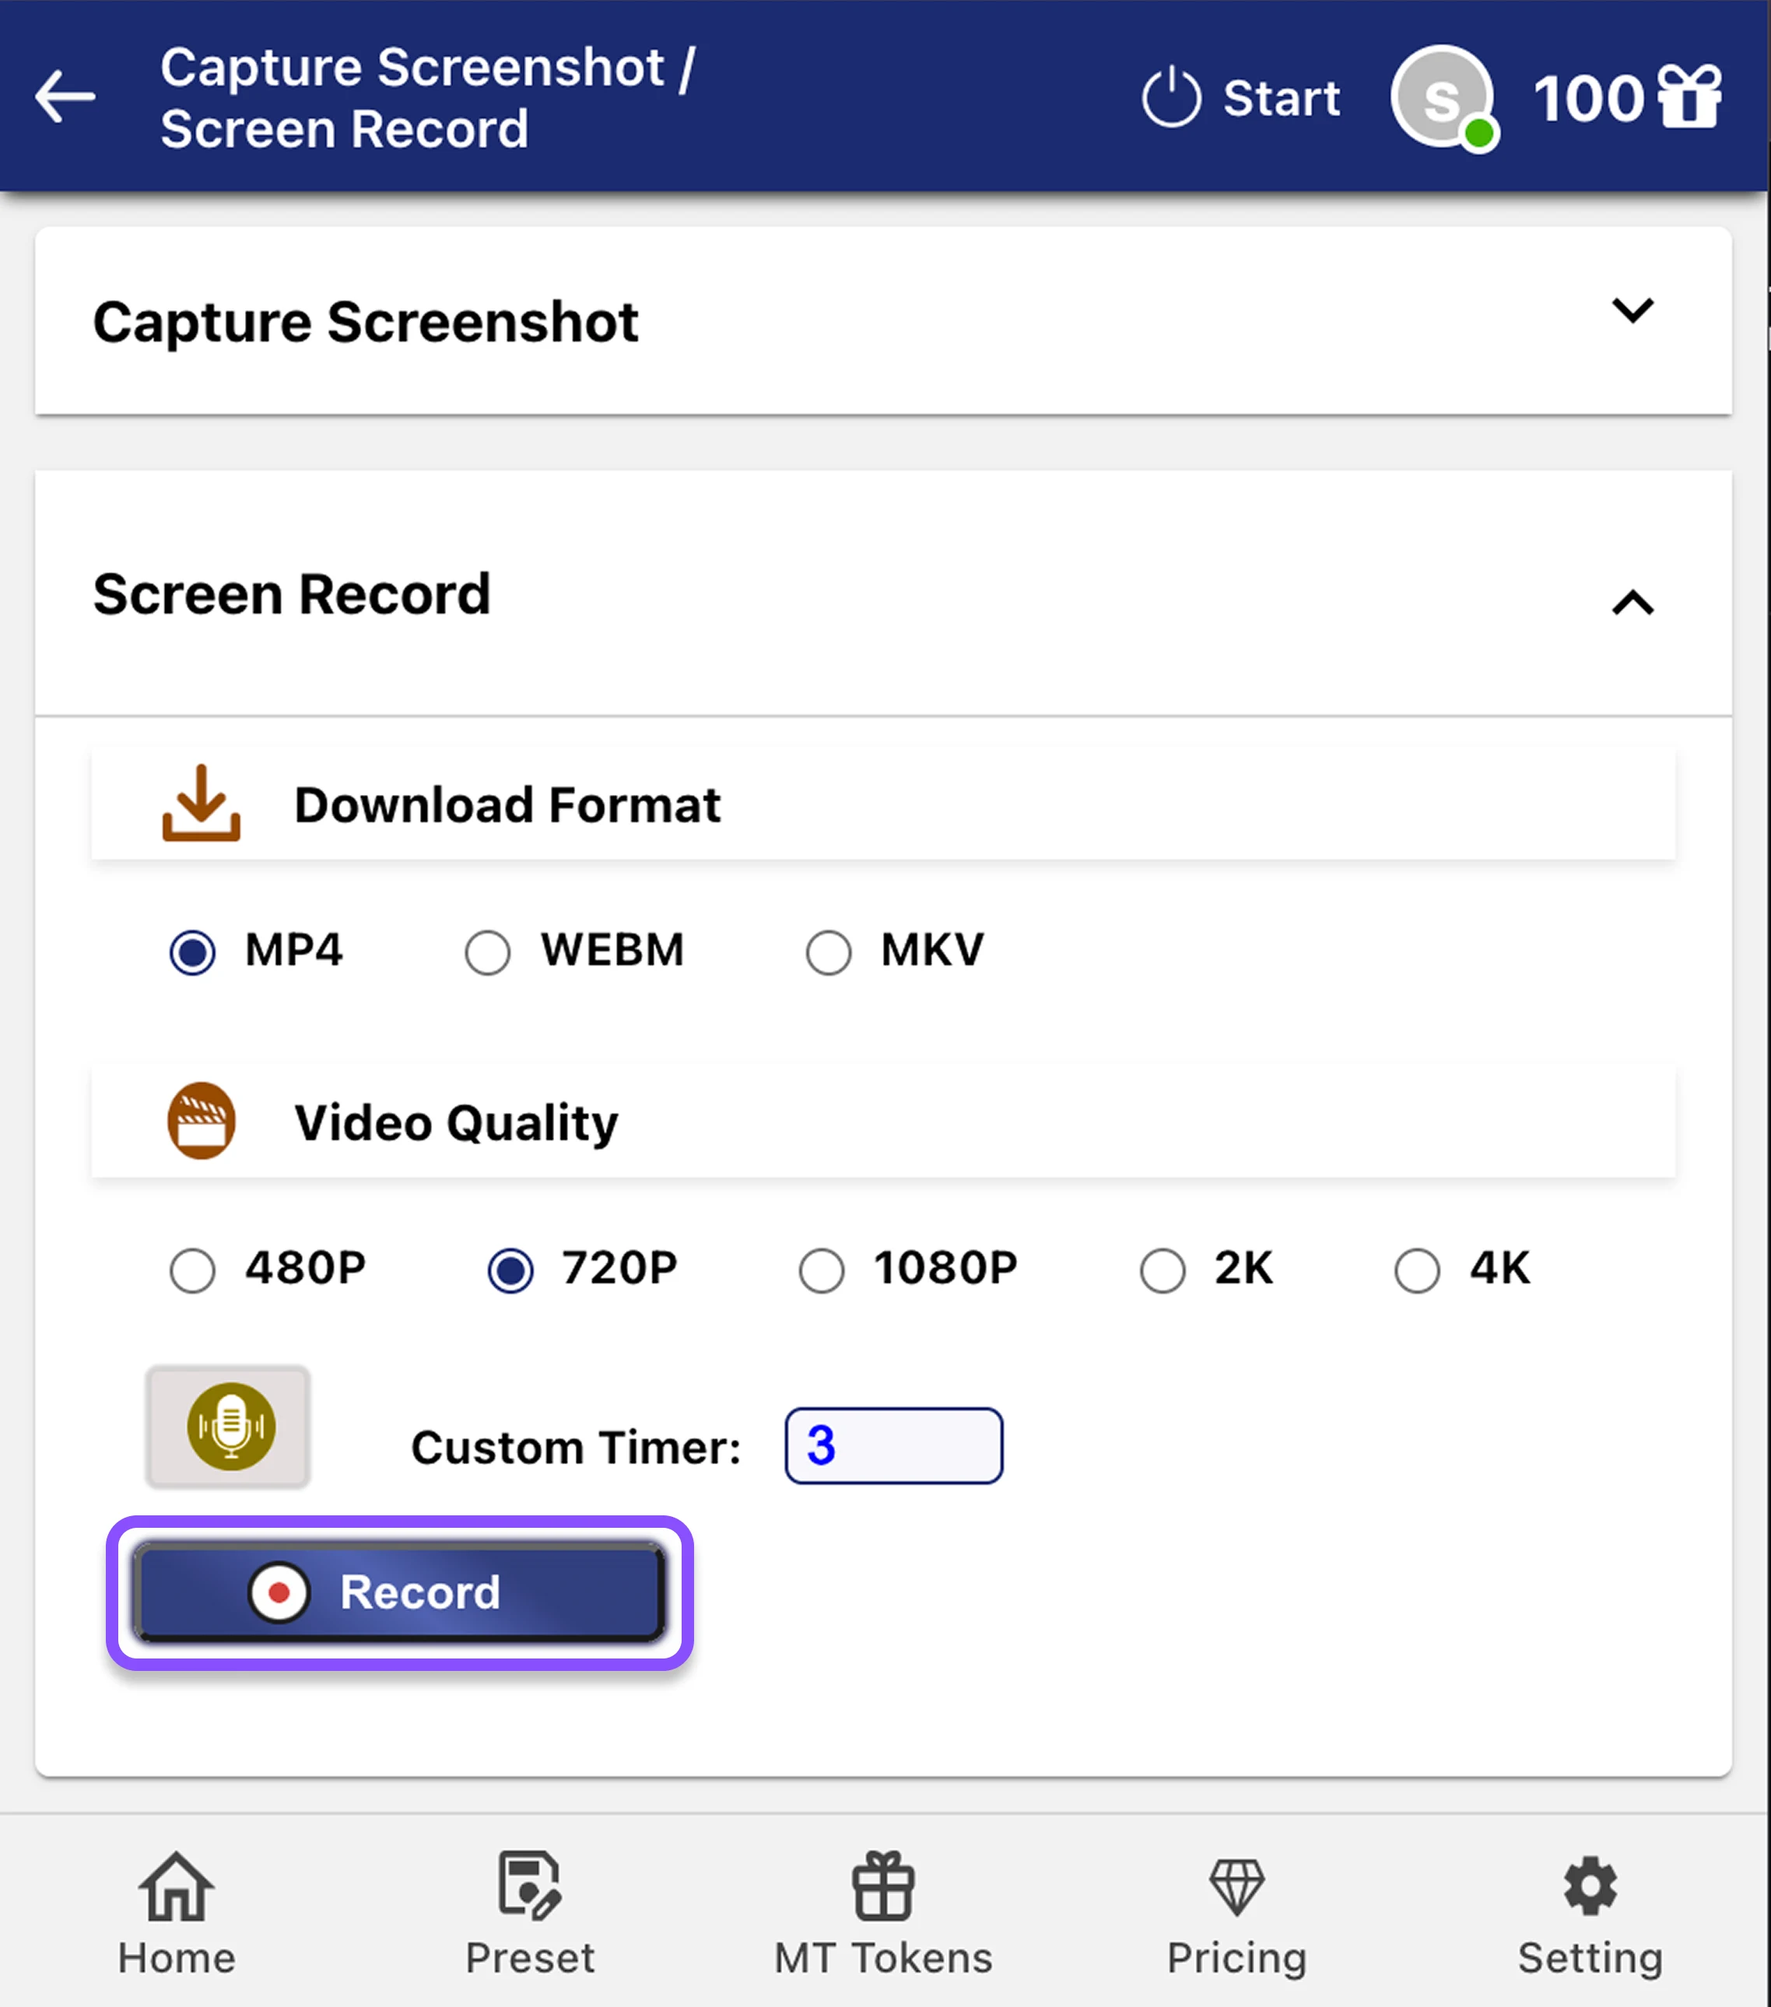Viewport: 1771px width, 2007px height.
Task: Collapse the Screen Record section
Action: click(1633, 603)
